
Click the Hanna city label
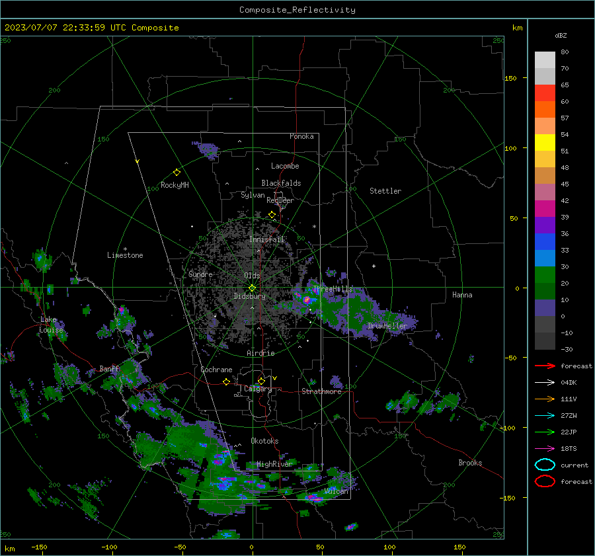coord(462,295)
